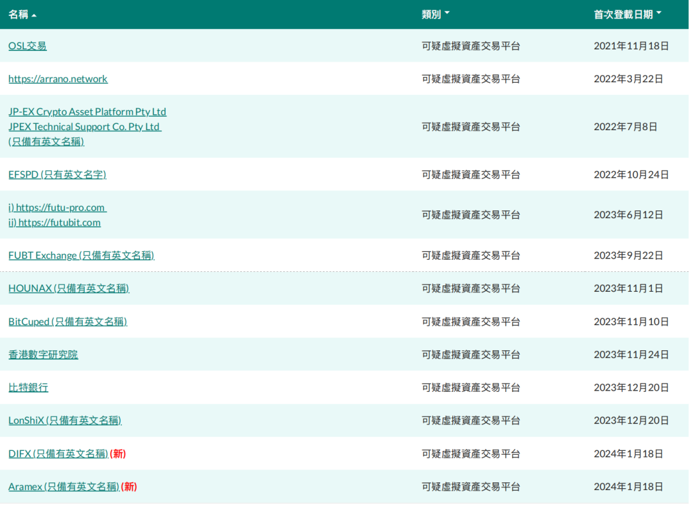Open JP-EX Crypto Asset Platform Pty Ltd link

pos(87,112)
